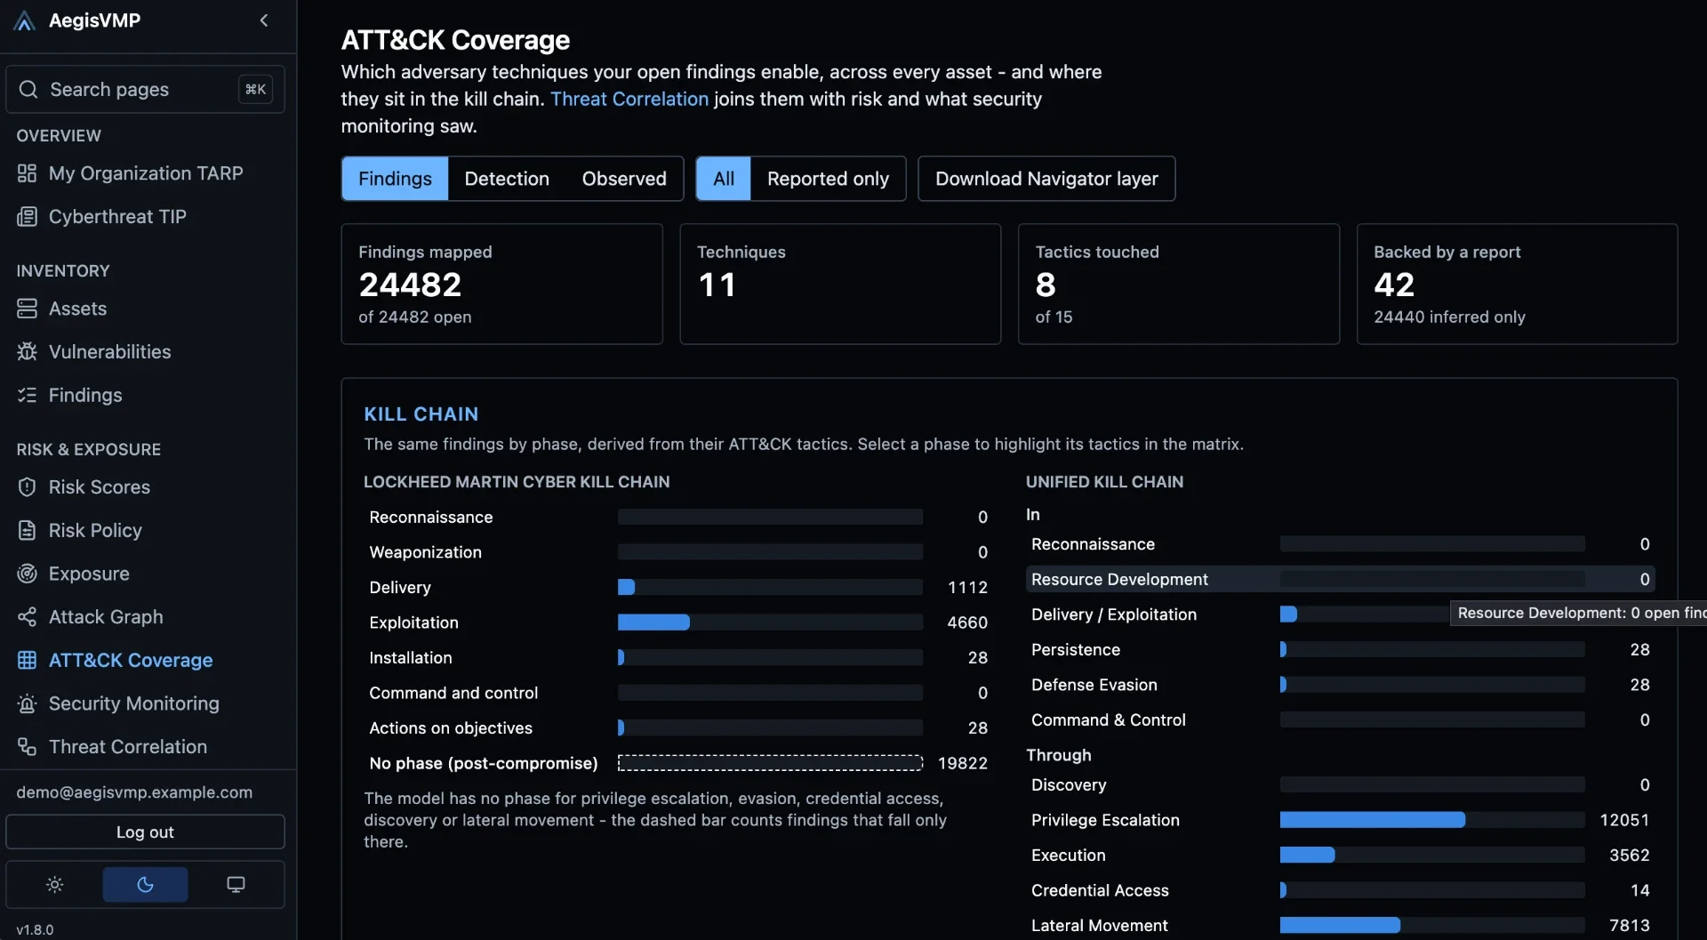Click the AegisVMP logo icon

[x=25, y=20]
